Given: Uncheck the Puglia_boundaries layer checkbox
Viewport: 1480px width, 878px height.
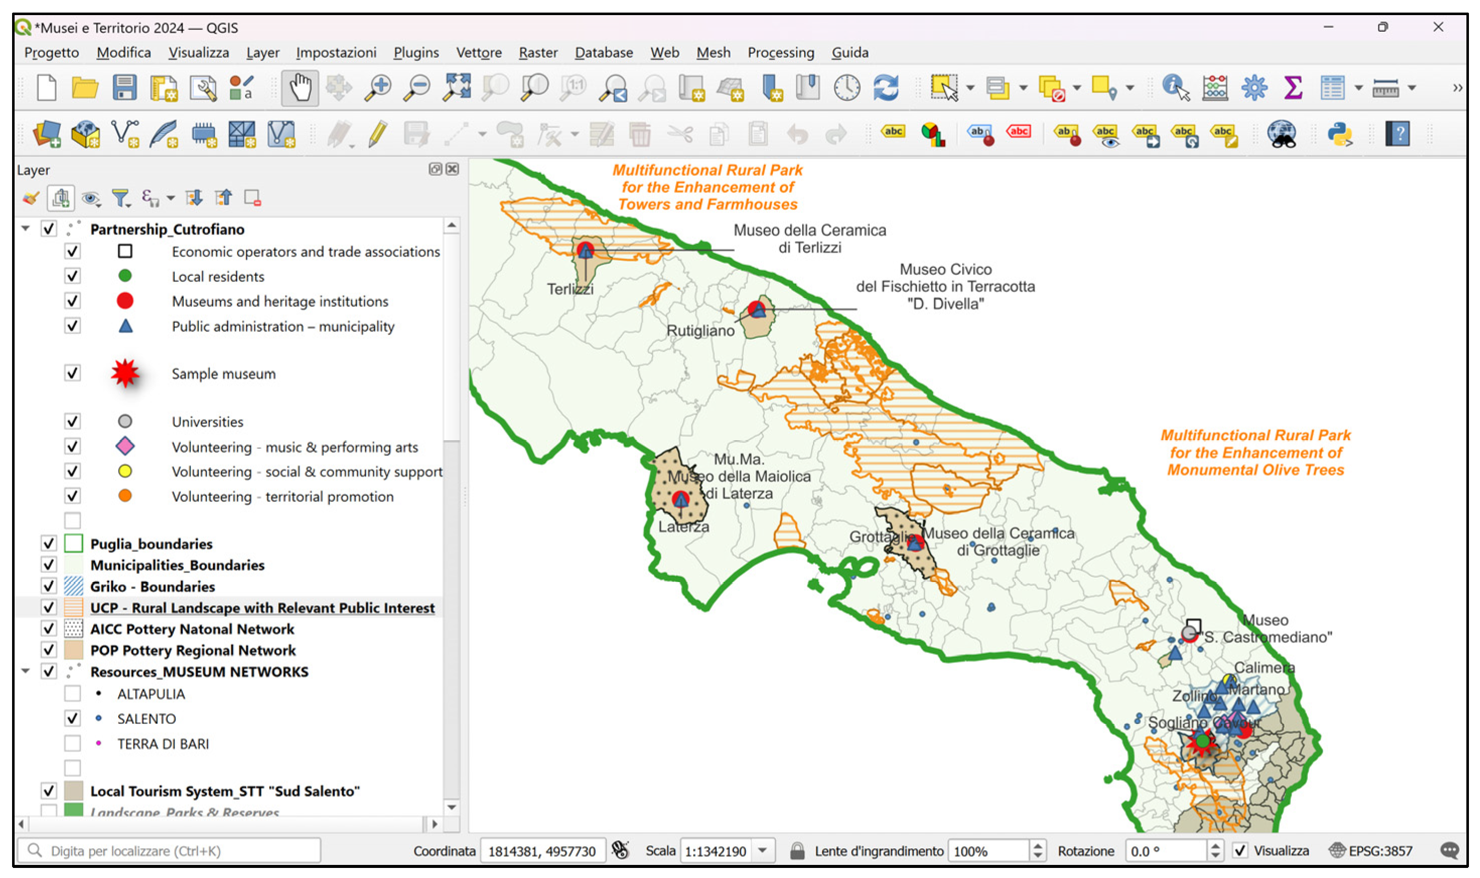Looking at the screenshot, I should pyautogui.click(x=48, y=543).
